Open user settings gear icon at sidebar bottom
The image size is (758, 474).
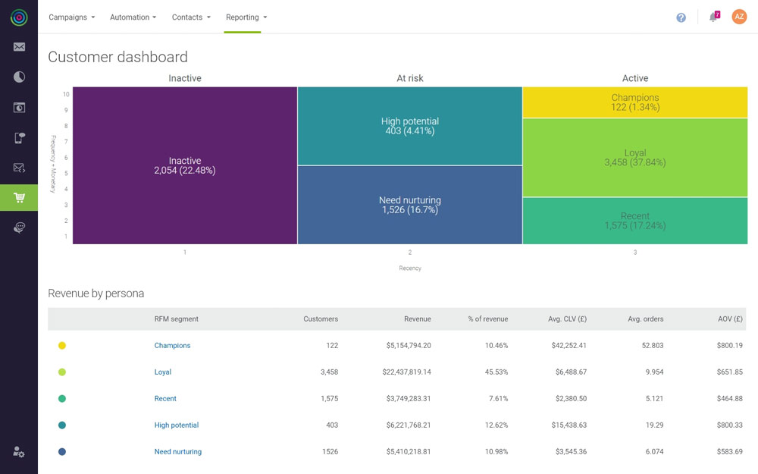(x=19, y=452)
